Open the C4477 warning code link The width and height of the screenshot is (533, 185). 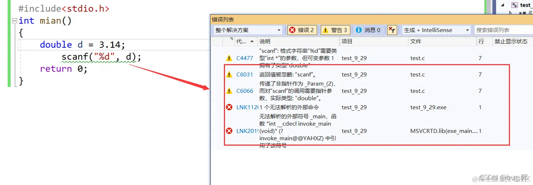pos(245,58)
